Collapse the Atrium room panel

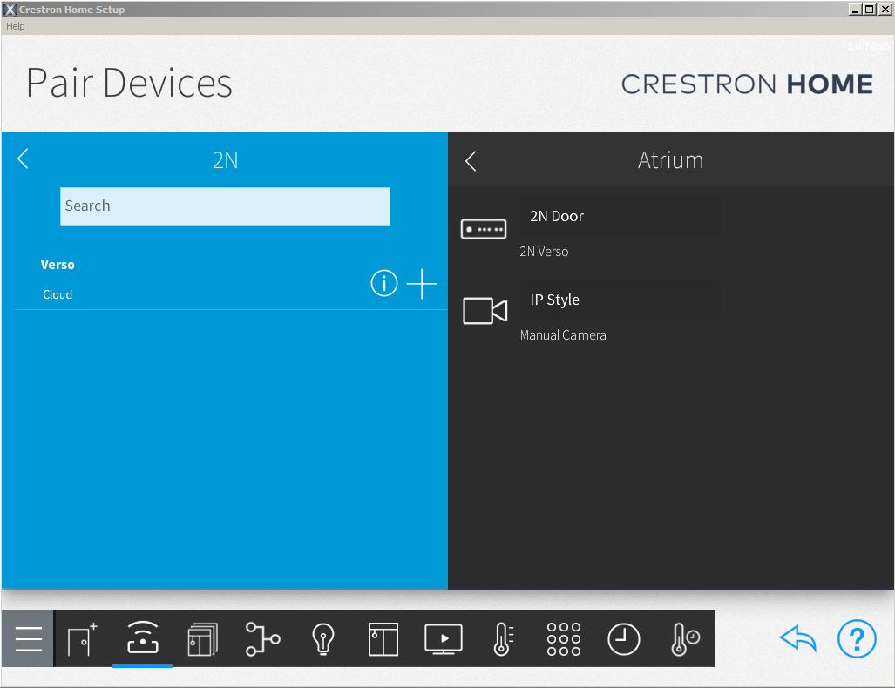click(470, 160)
